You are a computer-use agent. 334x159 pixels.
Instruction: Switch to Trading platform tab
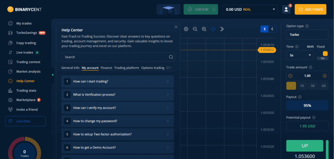pos(127,68)
